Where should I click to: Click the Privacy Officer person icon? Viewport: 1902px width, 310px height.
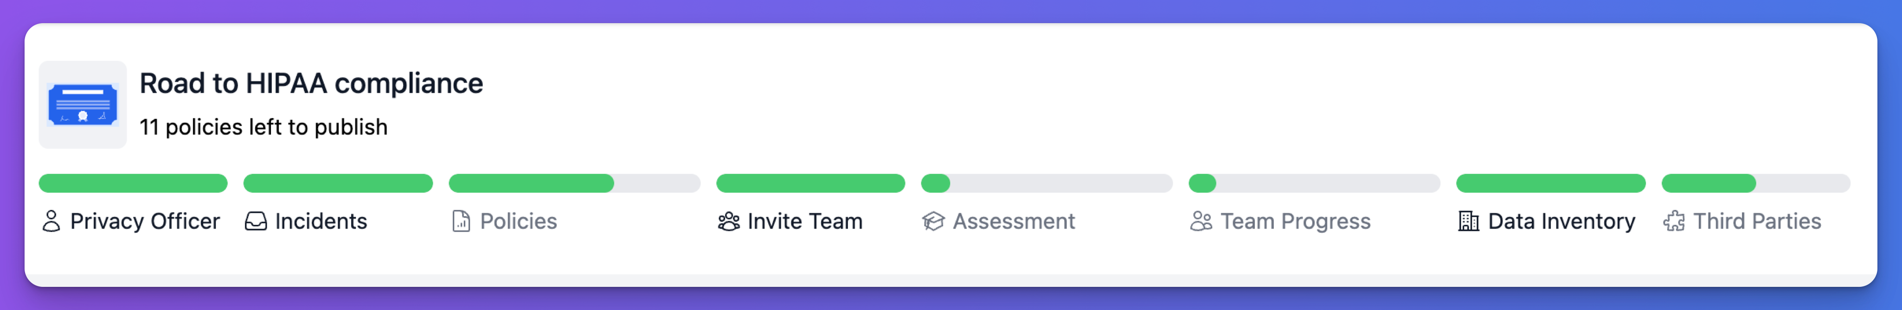(x=51, y=221)
